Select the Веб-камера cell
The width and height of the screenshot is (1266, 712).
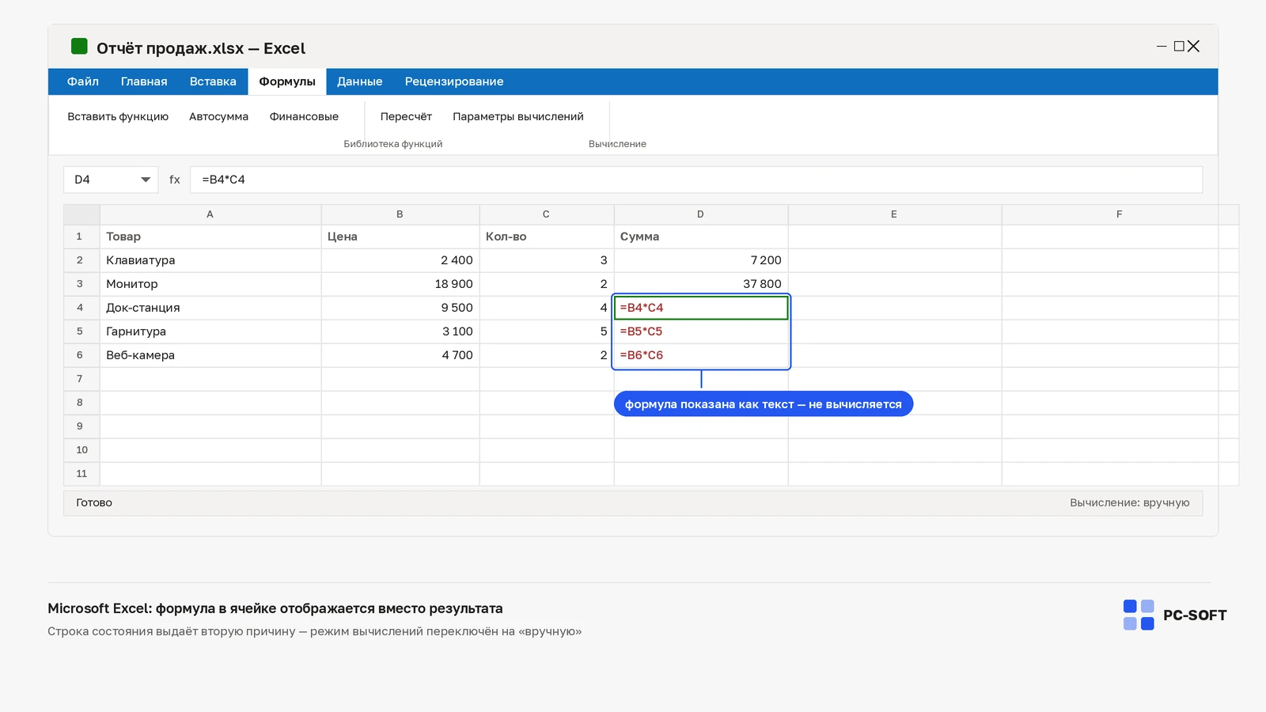[x=210, y=355]
